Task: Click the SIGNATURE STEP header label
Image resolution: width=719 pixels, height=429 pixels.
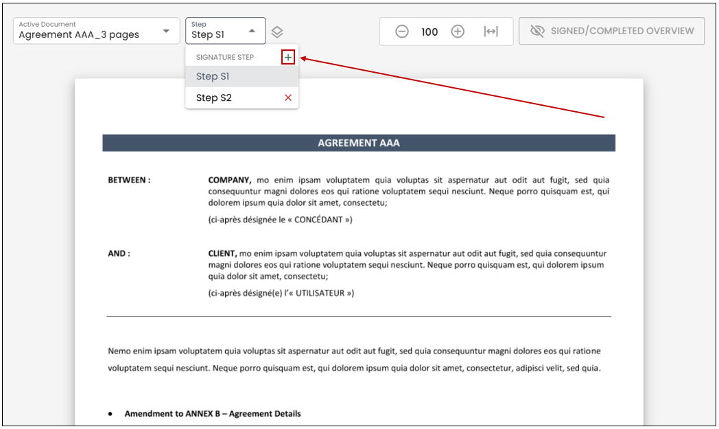Action: click(225, 58)
